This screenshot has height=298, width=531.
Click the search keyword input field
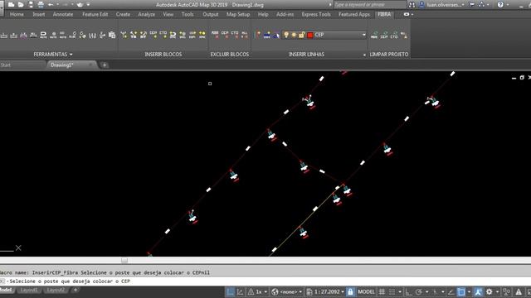pos(369,5)
